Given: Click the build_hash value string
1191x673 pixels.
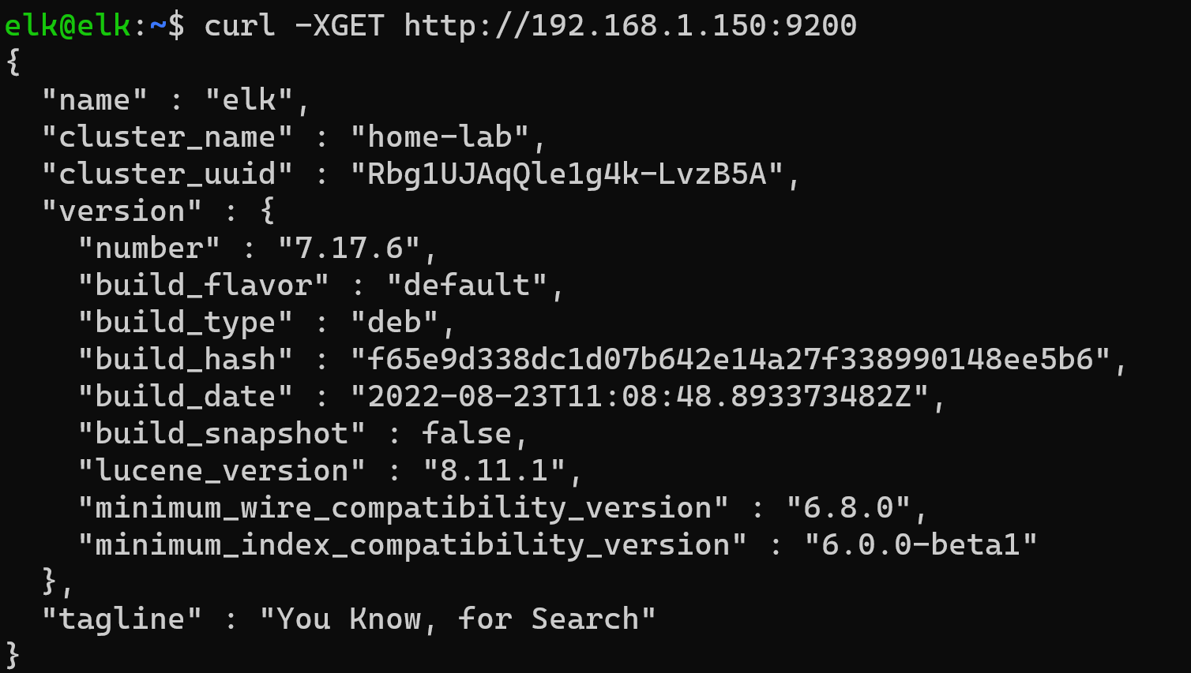Looking at the screenshot, I should click(731, 360).
